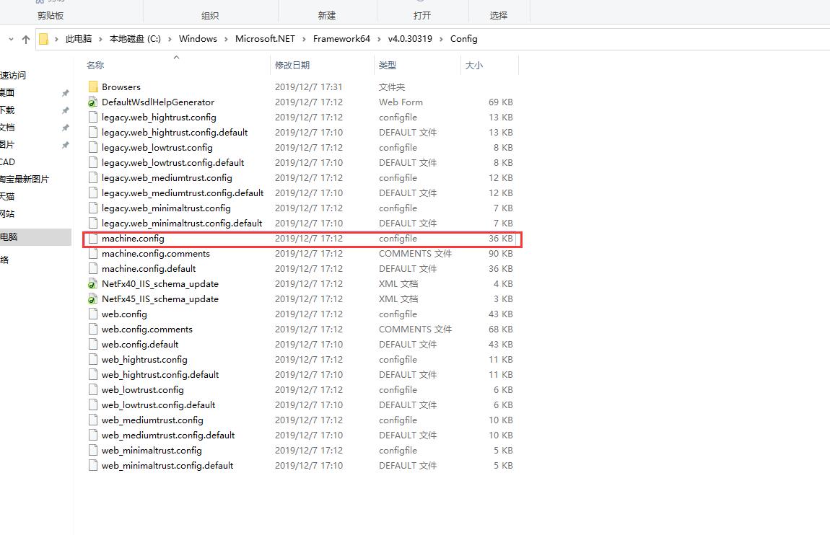Navigate up one folder level with the arrow

pos(26,38)
